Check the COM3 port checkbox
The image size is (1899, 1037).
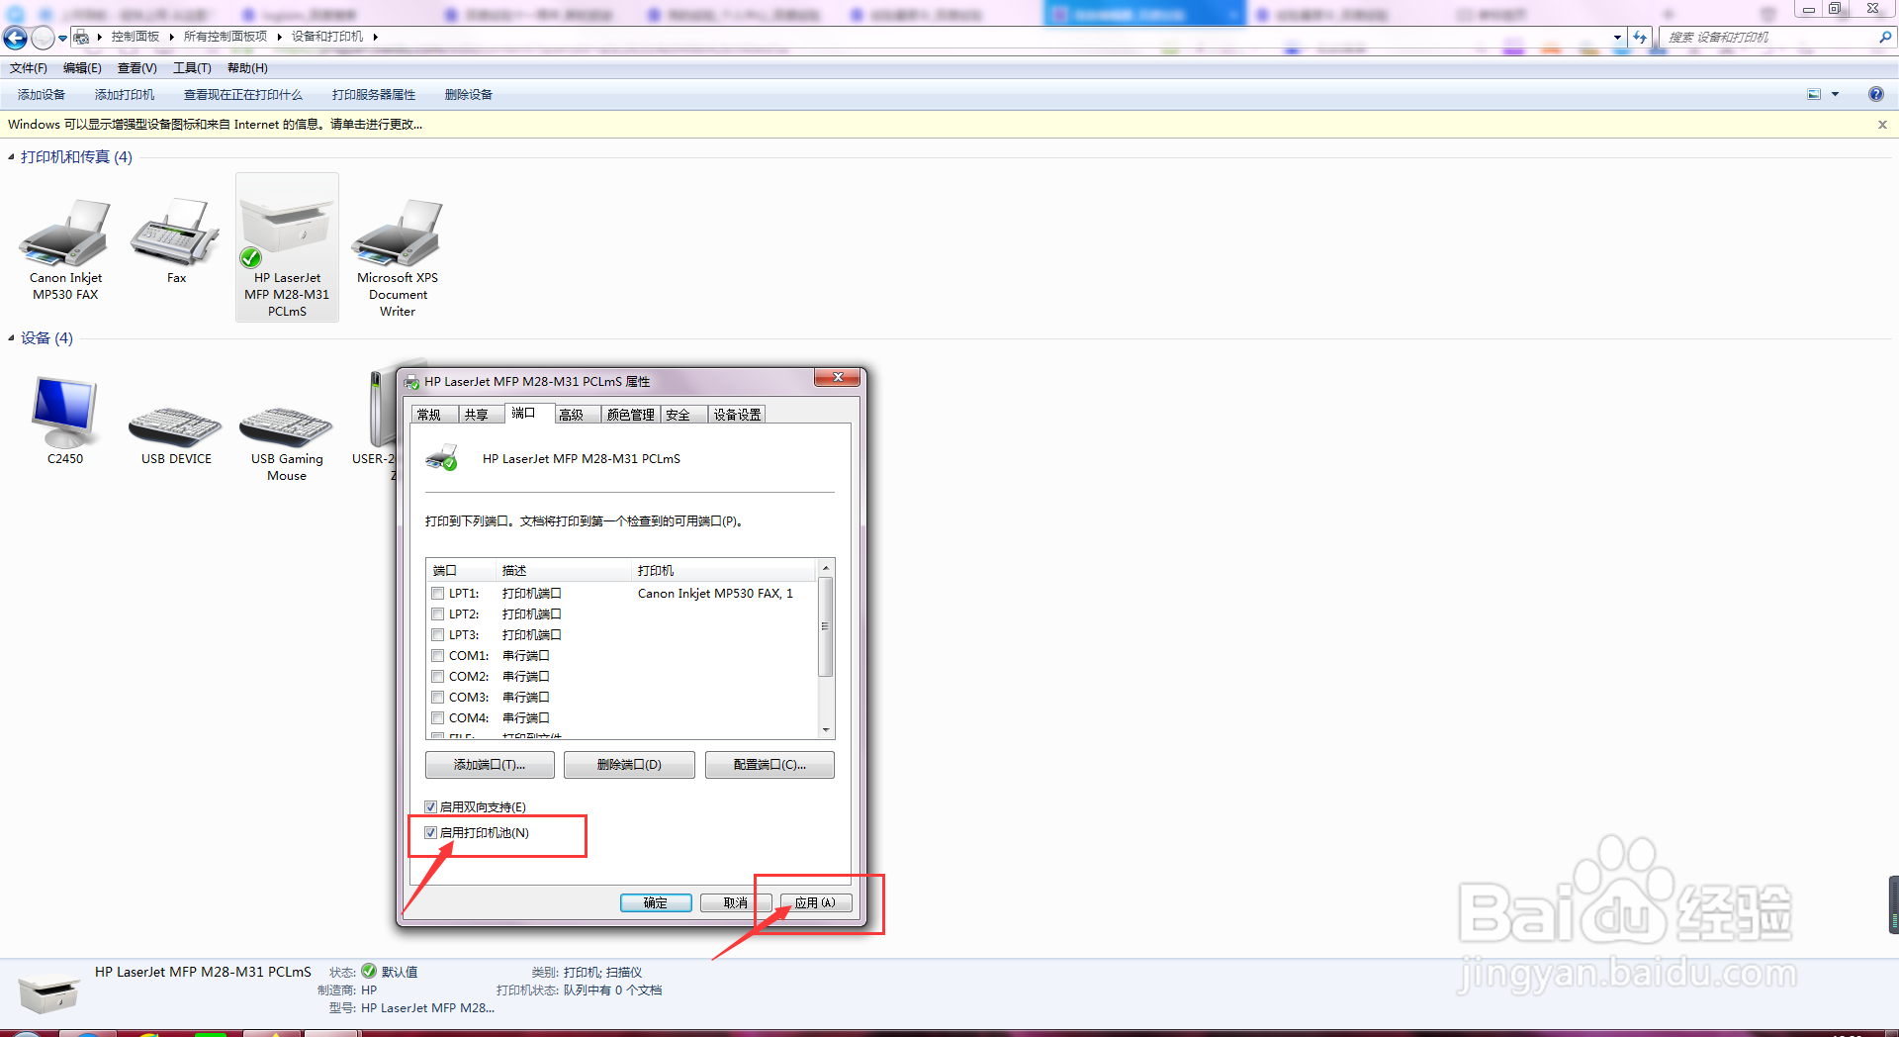click(x=437, y=698)
